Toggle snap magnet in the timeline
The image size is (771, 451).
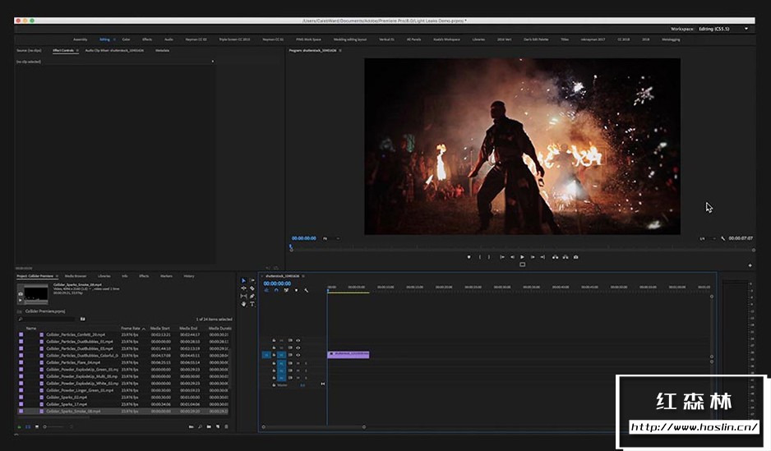(275, 290)
